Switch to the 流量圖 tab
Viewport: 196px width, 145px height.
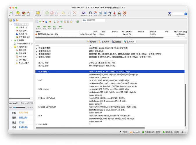pos(116,41)
